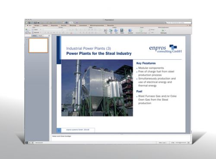Click the Füllung (fill) button

(x=152, y=30)
